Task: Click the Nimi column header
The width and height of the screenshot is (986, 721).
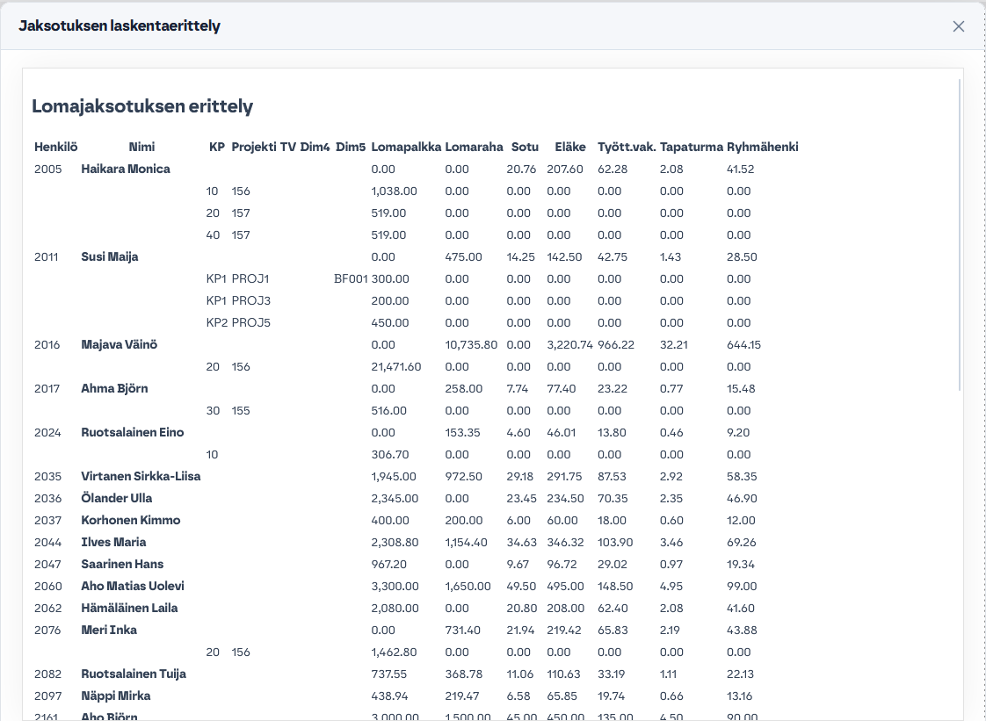Action: click(141, 147)
